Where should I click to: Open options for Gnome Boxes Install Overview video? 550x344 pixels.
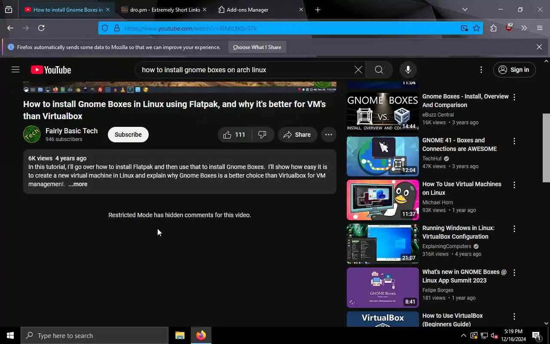click(514, 97)
